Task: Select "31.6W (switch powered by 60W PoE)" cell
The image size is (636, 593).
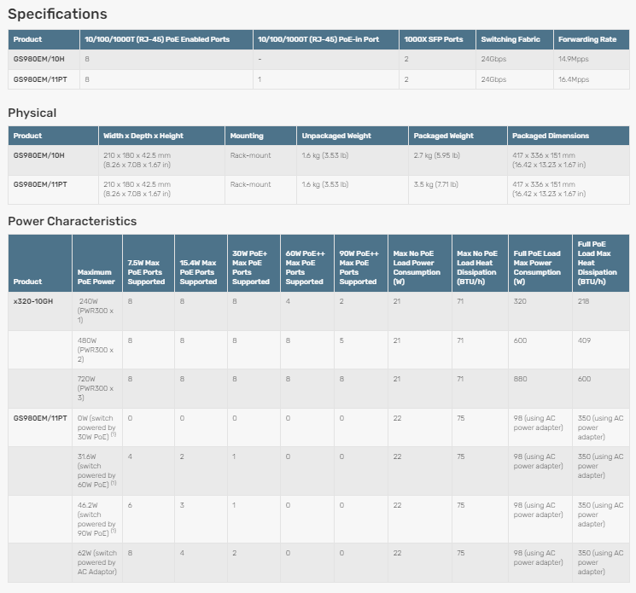Action: coord(97,471)
